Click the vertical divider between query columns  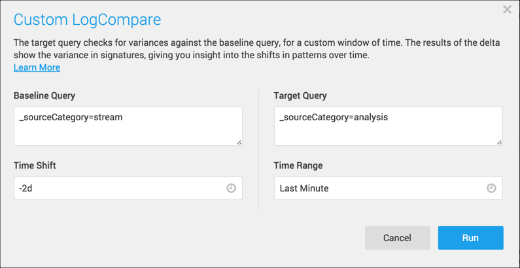[x=258, y=149]
